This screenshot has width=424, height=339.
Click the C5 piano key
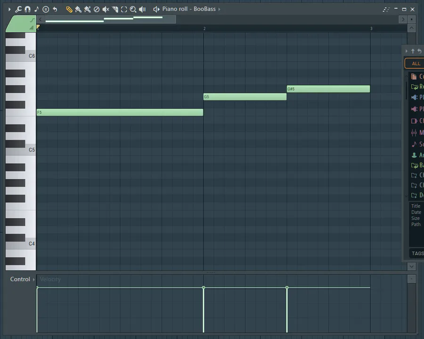pos(21,149)
